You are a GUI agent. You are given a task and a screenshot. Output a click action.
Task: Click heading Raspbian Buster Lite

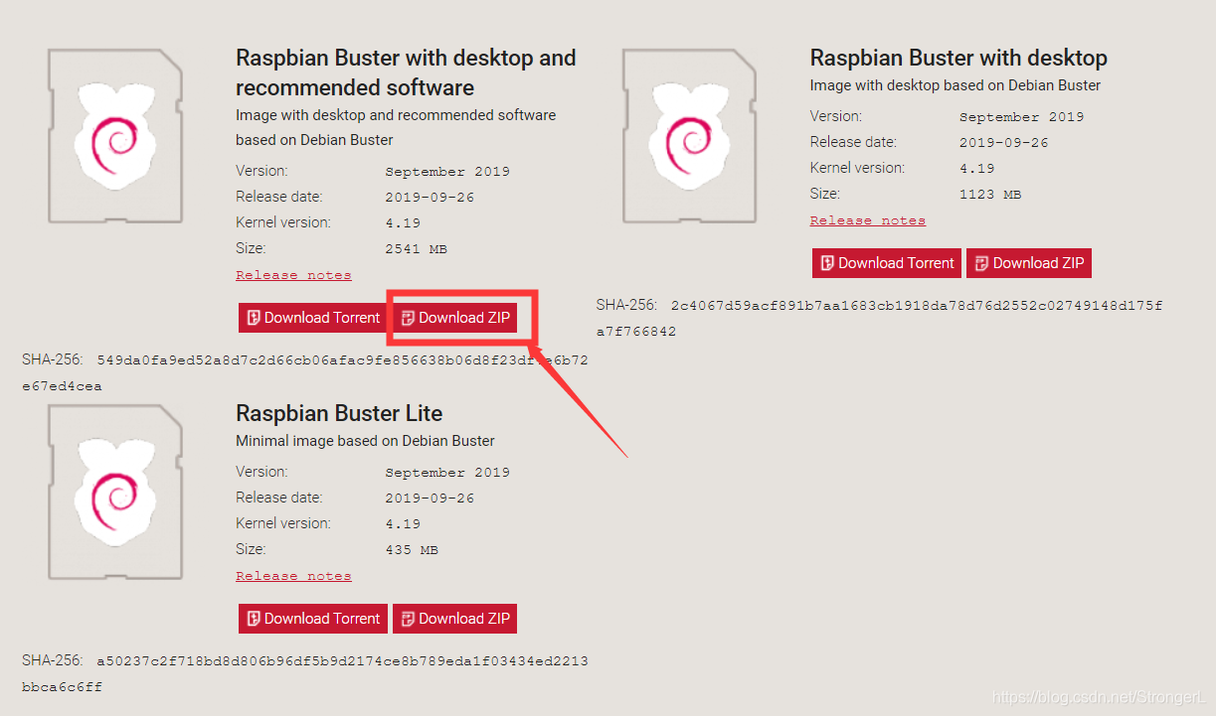pyautogui.click(x=339, y=413)
